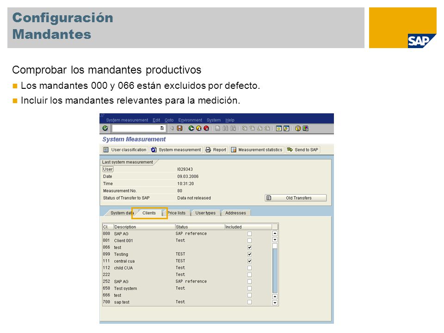Image resolution: width=444 pixels, height=333 pixels.
Task: Uncheck Included for client 111 central cua
Action: tap(249, 261)
